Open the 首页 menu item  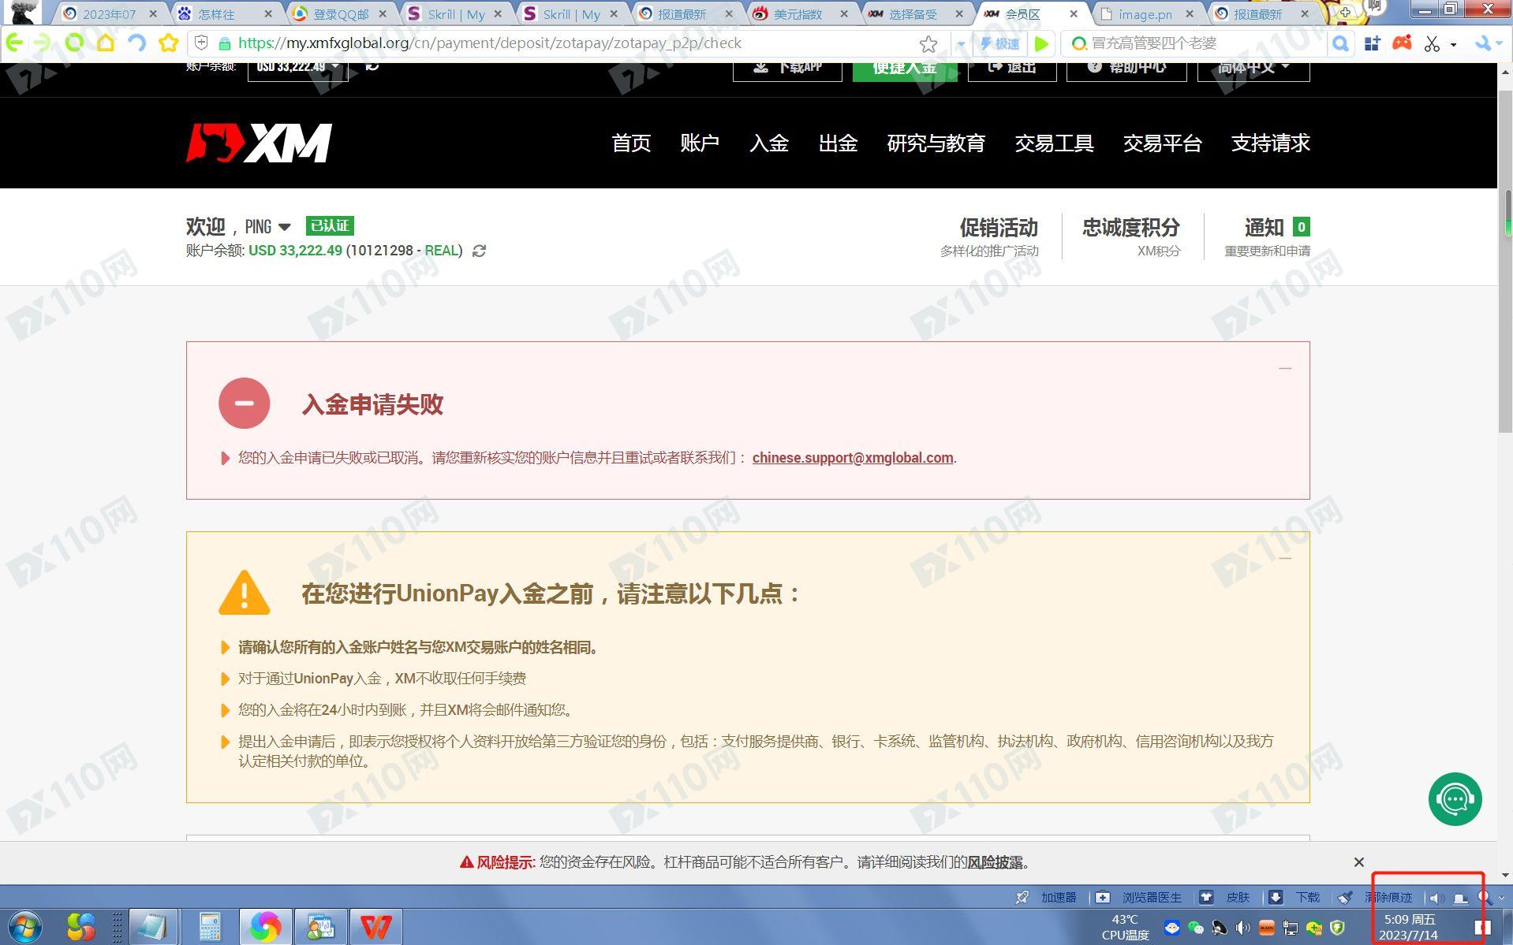point(631,143)
